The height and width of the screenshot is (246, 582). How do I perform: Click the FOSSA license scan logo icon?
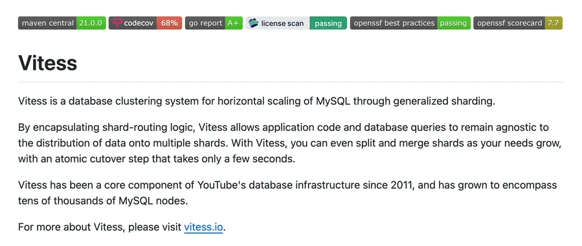[x=254, y=23]
